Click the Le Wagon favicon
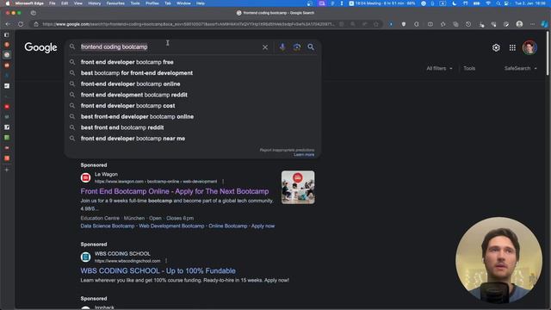 click(x=85, y=178)
